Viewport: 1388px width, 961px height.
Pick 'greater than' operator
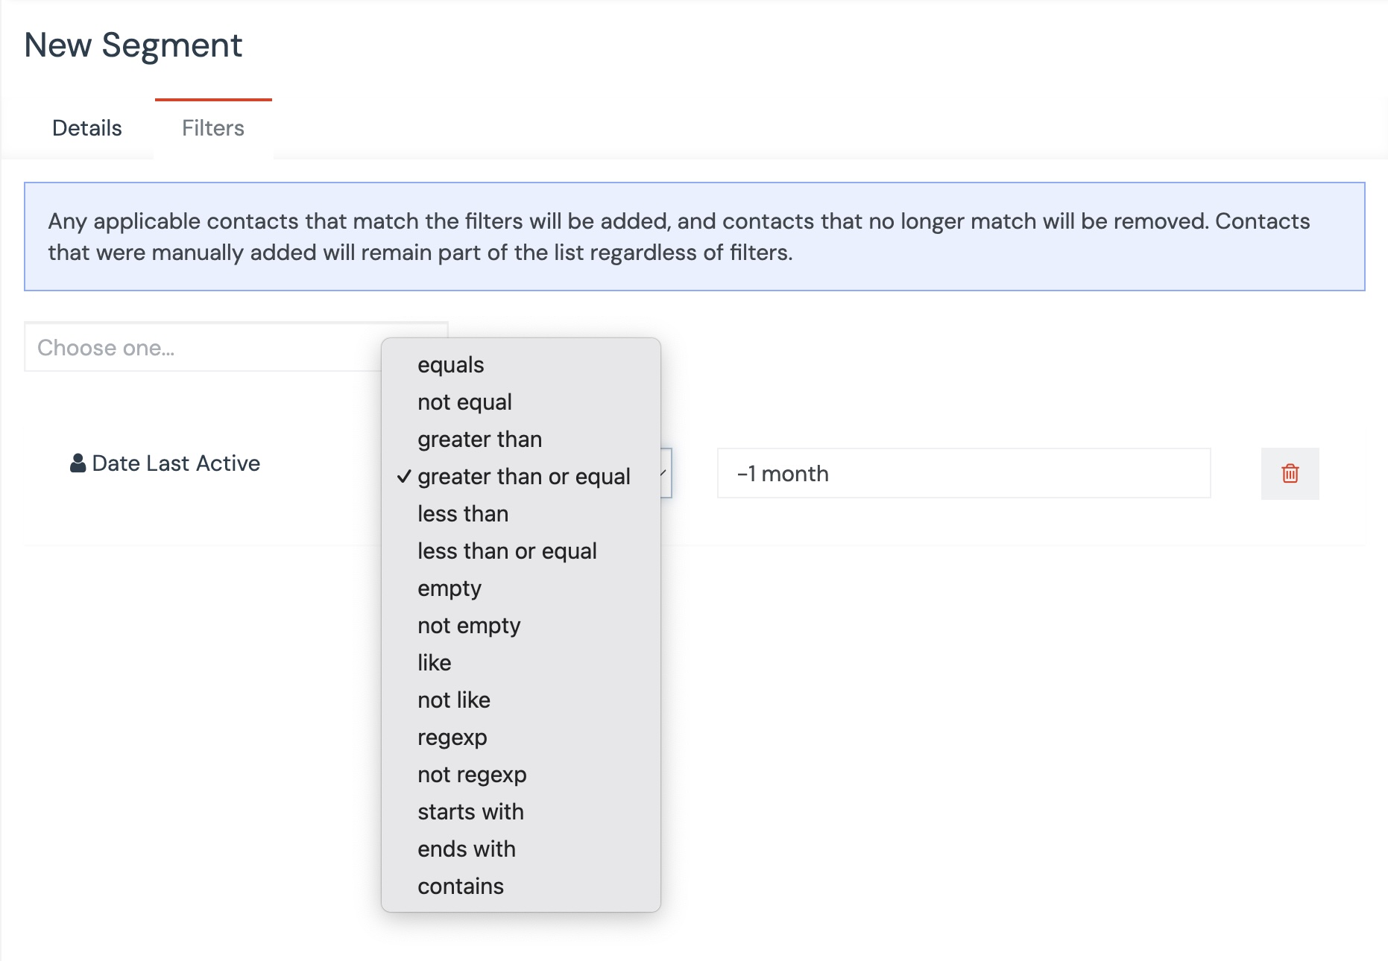(x=479, y=440)
